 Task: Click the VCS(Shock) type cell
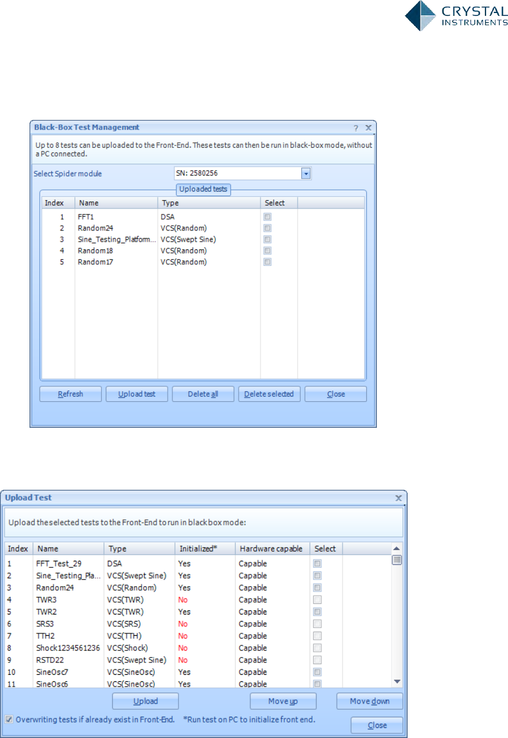point(128,648)
